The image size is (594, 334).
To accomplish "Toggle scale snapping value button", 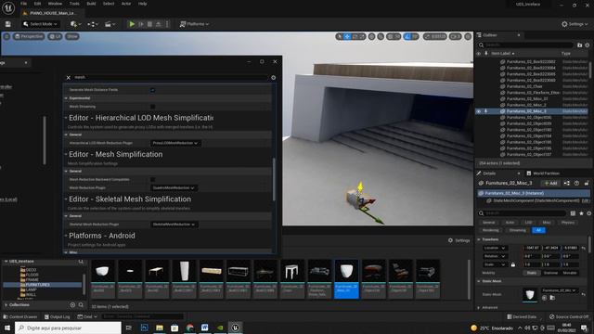I will [x=434, y=36].
